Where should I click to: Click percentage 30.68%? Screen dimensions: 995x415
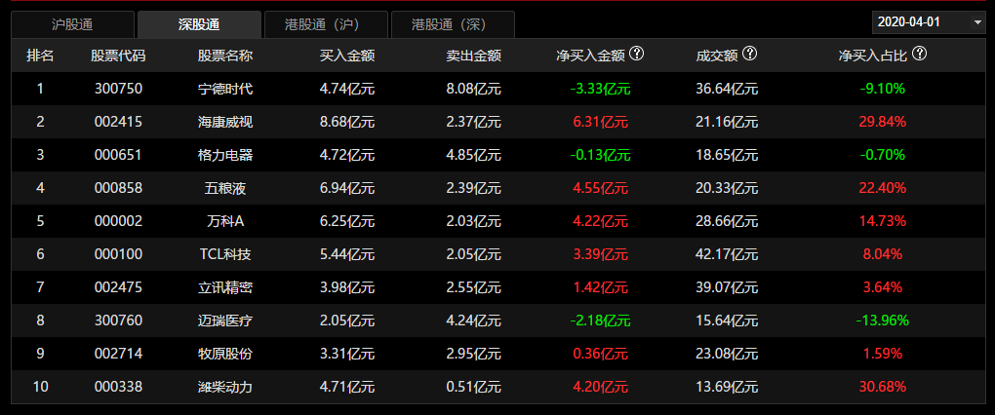883,387
